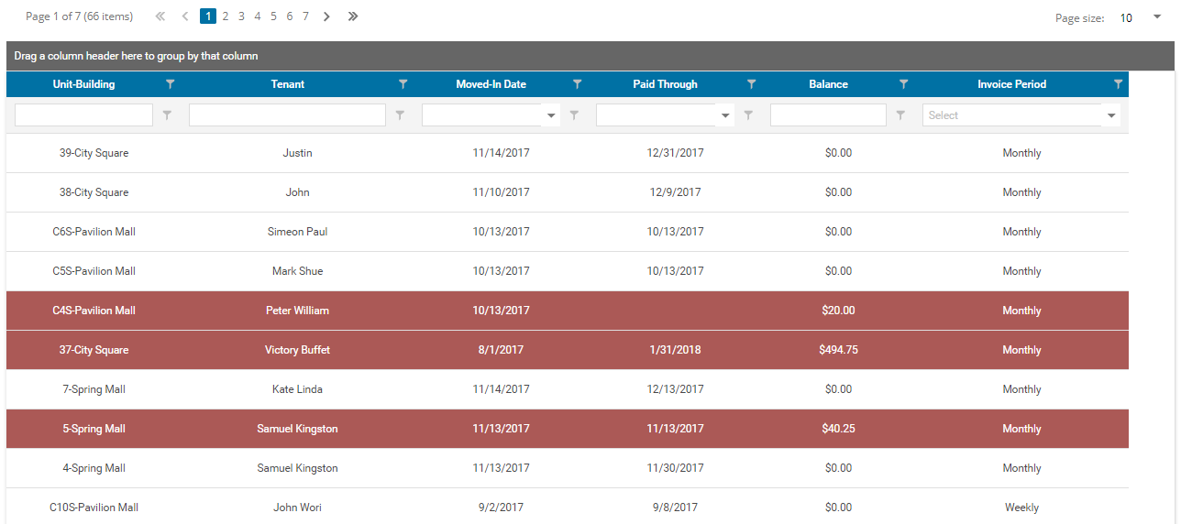Open Moved-In Date filter date dropdown
1181x524 pixels.
pyautogui.click(x=551, y=115)
